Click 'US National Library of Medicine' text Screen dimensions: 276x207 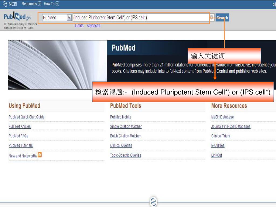pos(20,24)
